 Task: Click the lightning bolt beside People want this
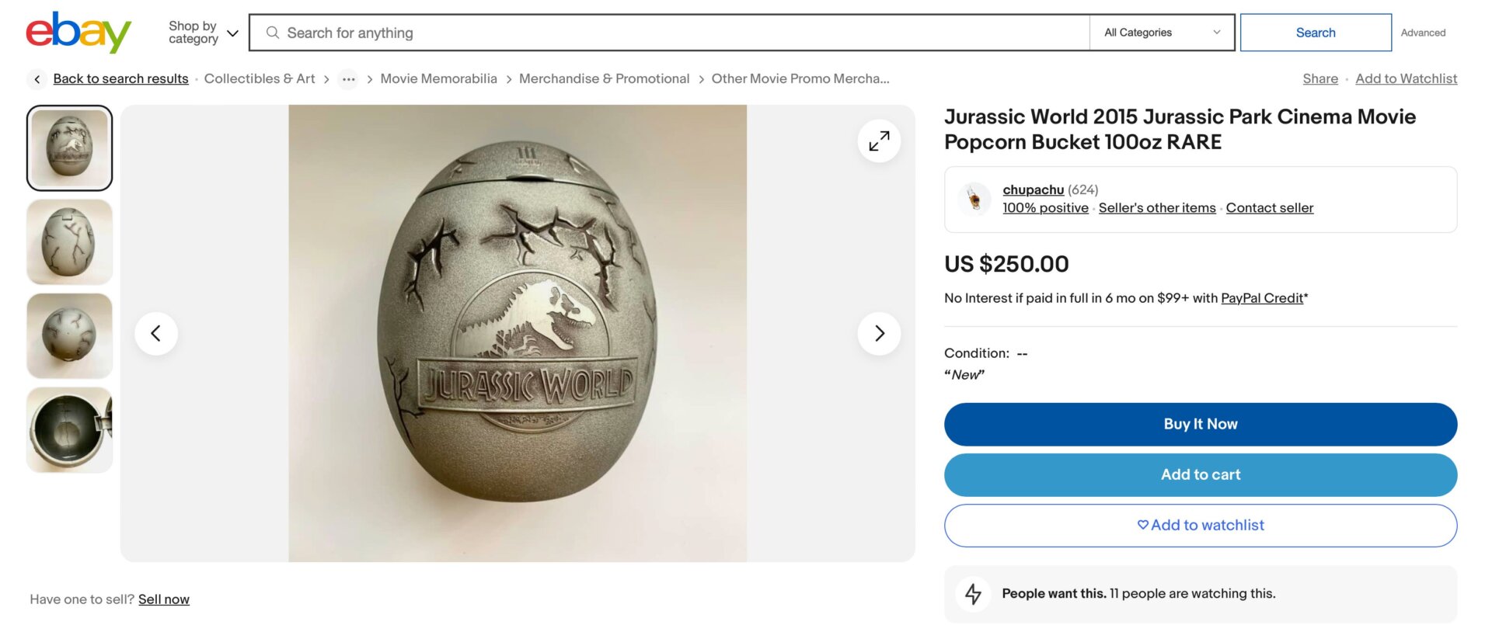(x=974, y=593)
